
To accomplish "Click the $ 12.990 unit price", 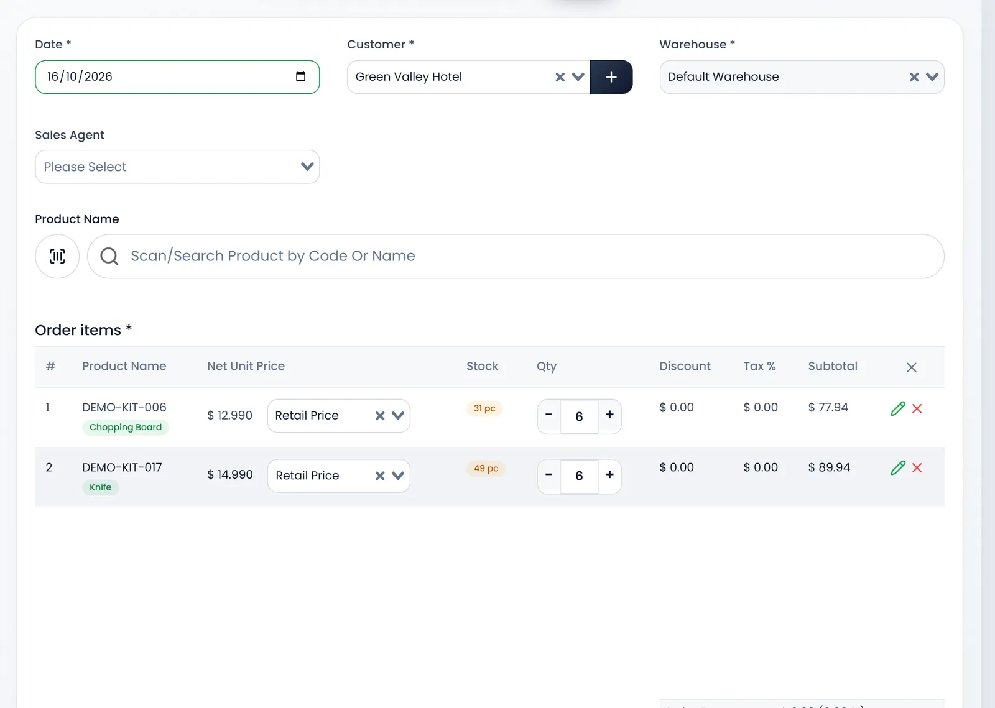I will click(x=230, y=415).
